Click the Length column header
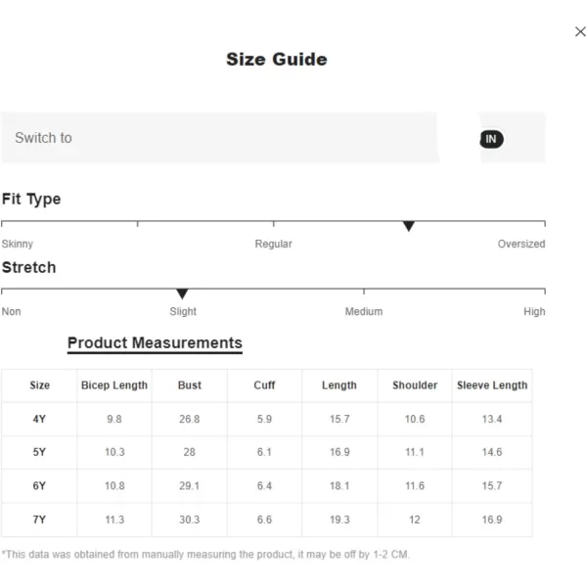The image size is (587, 587). [x=339, y=385]
